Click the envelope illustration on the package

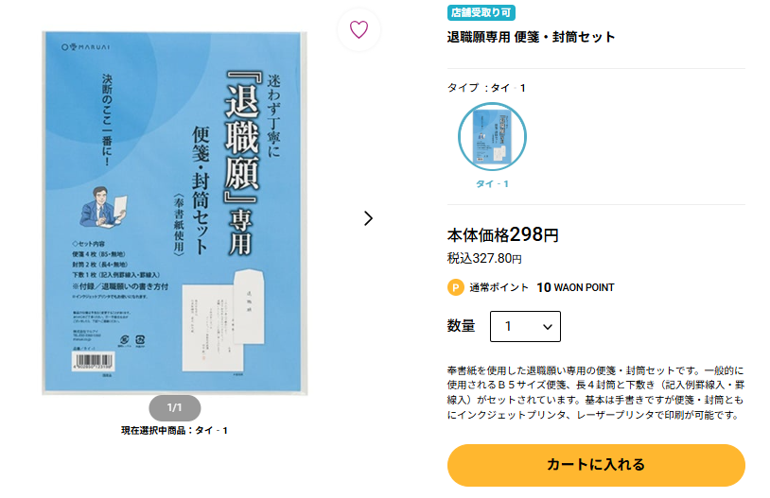tap(249, 306)
